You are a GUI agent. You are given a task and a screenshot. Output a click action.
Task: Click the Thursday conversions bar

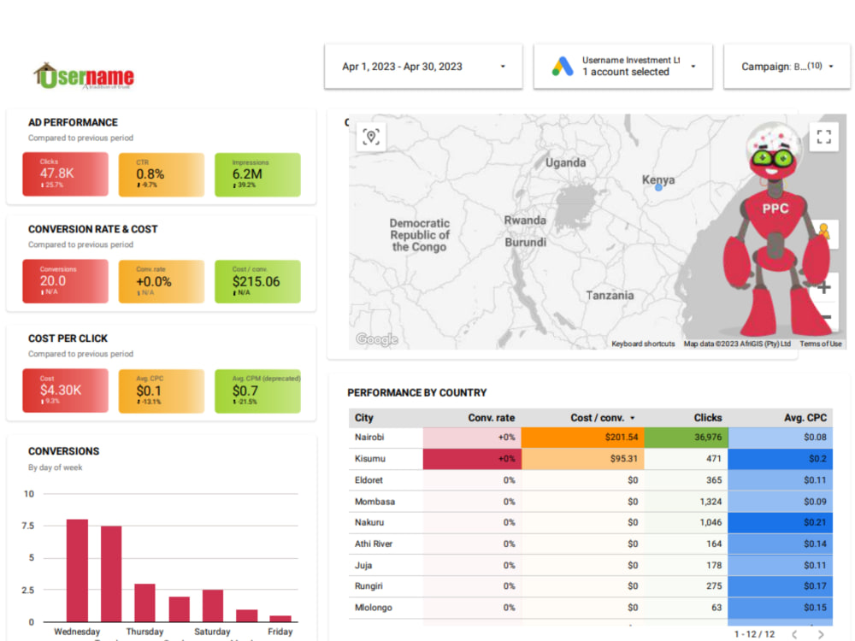(144, 603)
